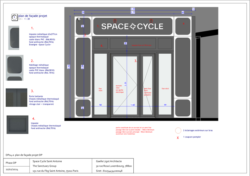
Task: Click the 12 dimension at top right
Action: [193, 9]
